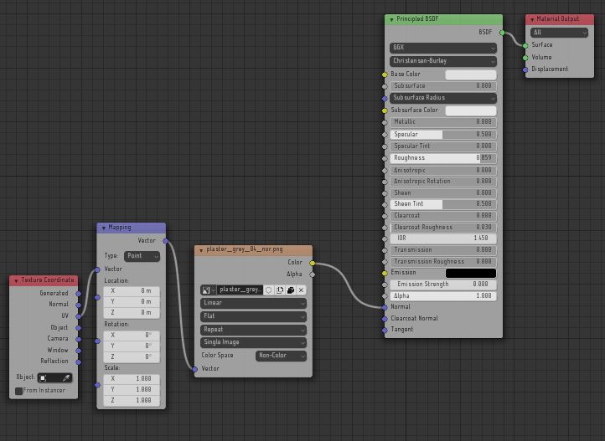This screenshot has width=605, height=441.
Task: Click the Roughness slider
Action: coord(443,158)
